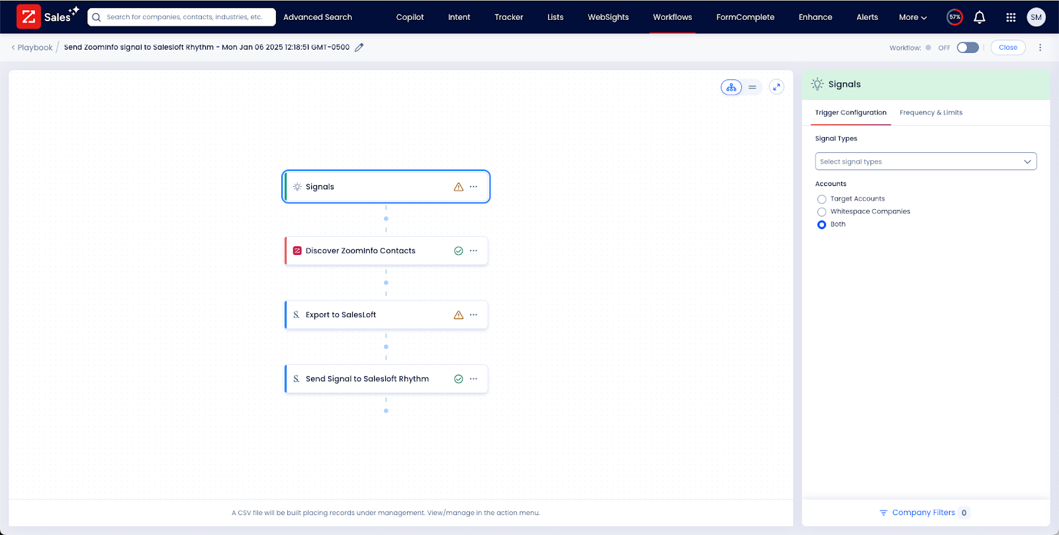Select the Whitespace Companies radio option
Viewport: 1059px width, 535px height.
(821, 212)
